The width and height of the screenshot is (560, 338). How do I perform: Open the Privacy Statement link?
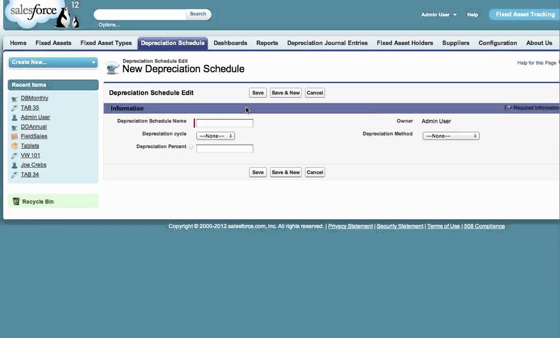coord(350,226)
